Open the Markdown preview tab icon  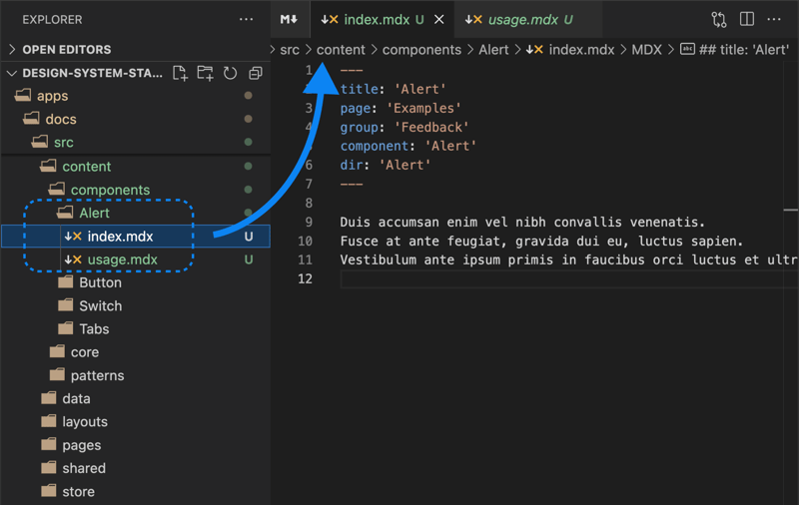[x=289, y=19]
